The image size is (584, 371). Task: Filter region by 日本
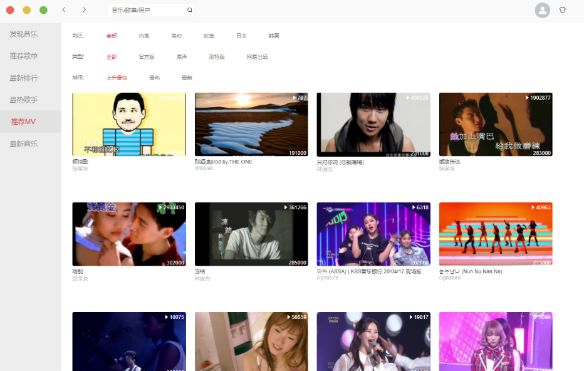coord(241,36)
